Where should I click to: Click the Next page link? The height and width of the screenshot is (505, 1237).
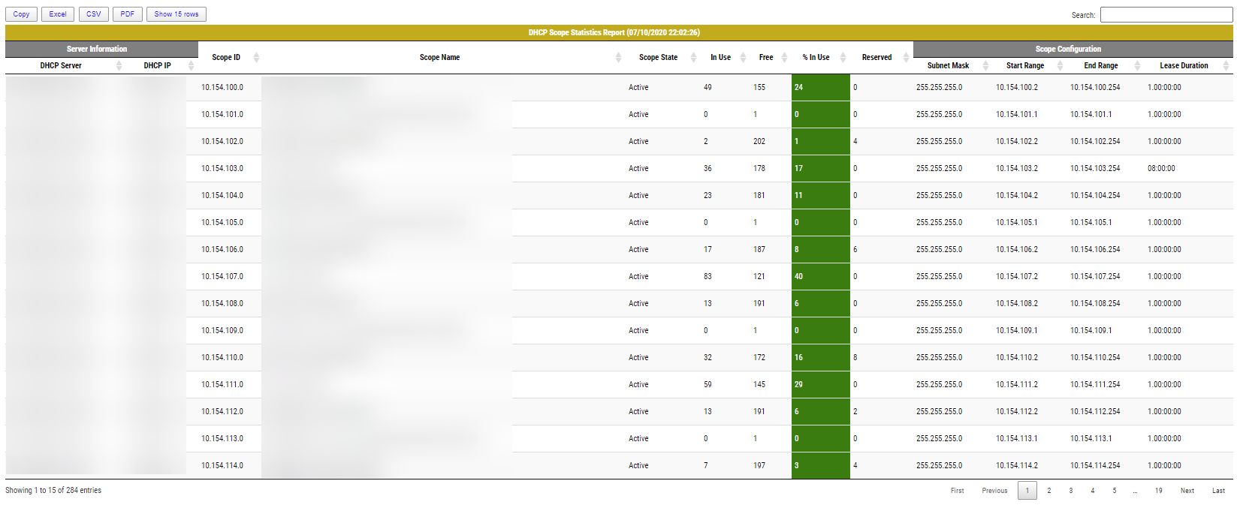[1187, 491]
